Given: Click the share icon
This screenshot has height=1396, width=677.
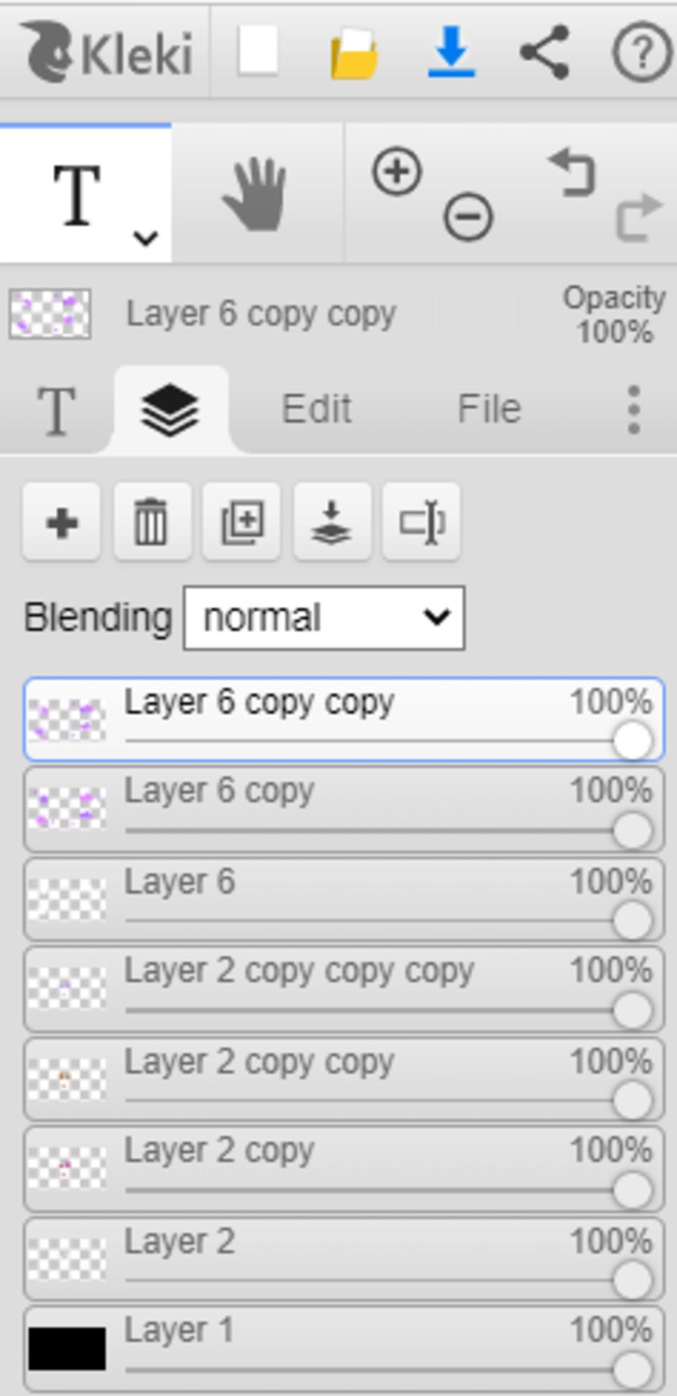Looking at the screenshot, I should (x=545, y=52).
